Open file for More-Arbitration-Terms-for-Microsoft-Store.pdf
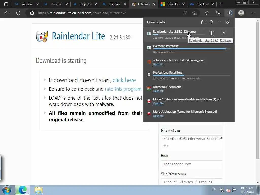The height and width of the screenshot is (195, 260). (x=158, y=116)
